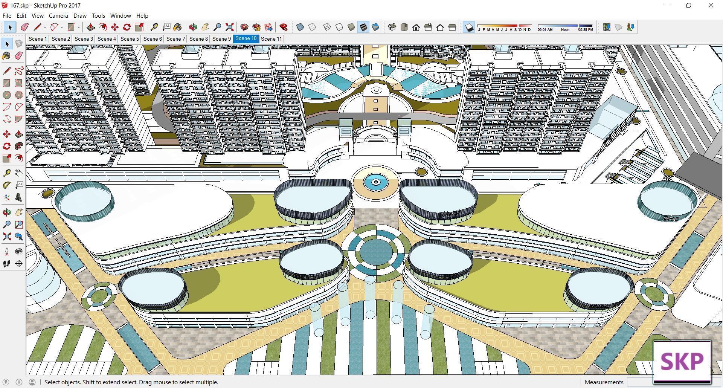The height and width of the screenshot is (388, 723).
Task: Open the Draw menu
Action: coord(80,15)
